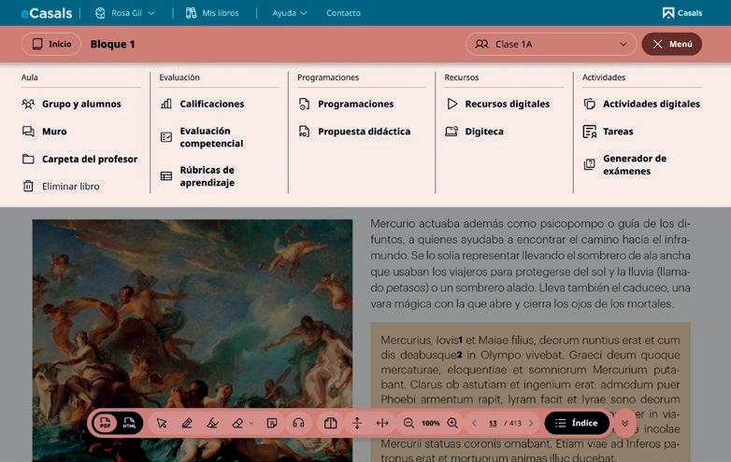Expand the Ayuda dropdown menu
The image size is (731, 462).
coord(290,13)
